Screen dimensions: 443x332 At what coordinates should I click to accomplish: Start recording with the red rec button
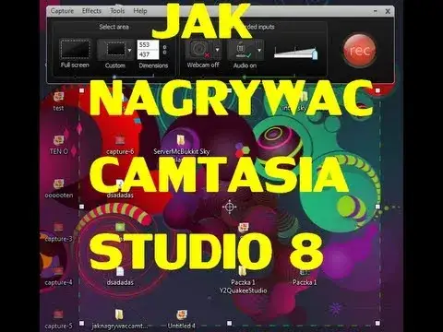[359, 50]
